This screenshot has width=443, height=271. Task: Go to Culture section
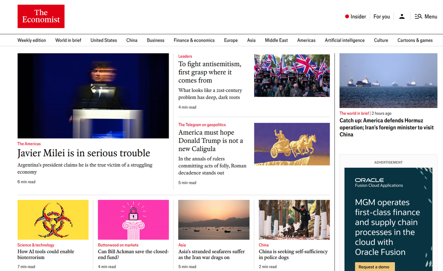381,40
